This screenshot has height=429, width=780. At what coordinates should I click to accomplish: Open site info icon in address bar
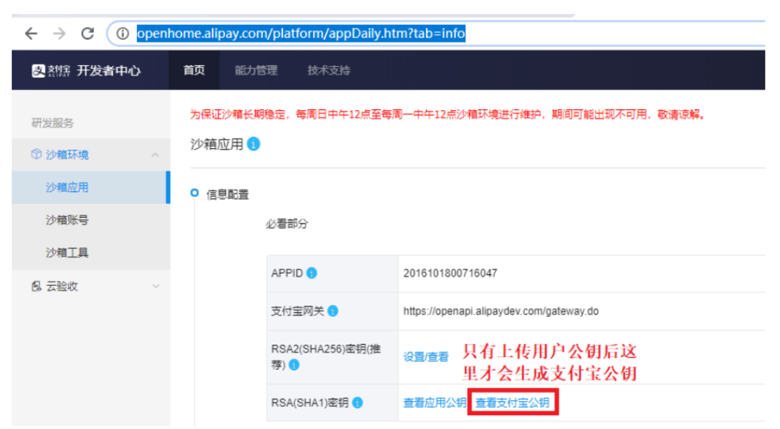click(x=122, y=33)
